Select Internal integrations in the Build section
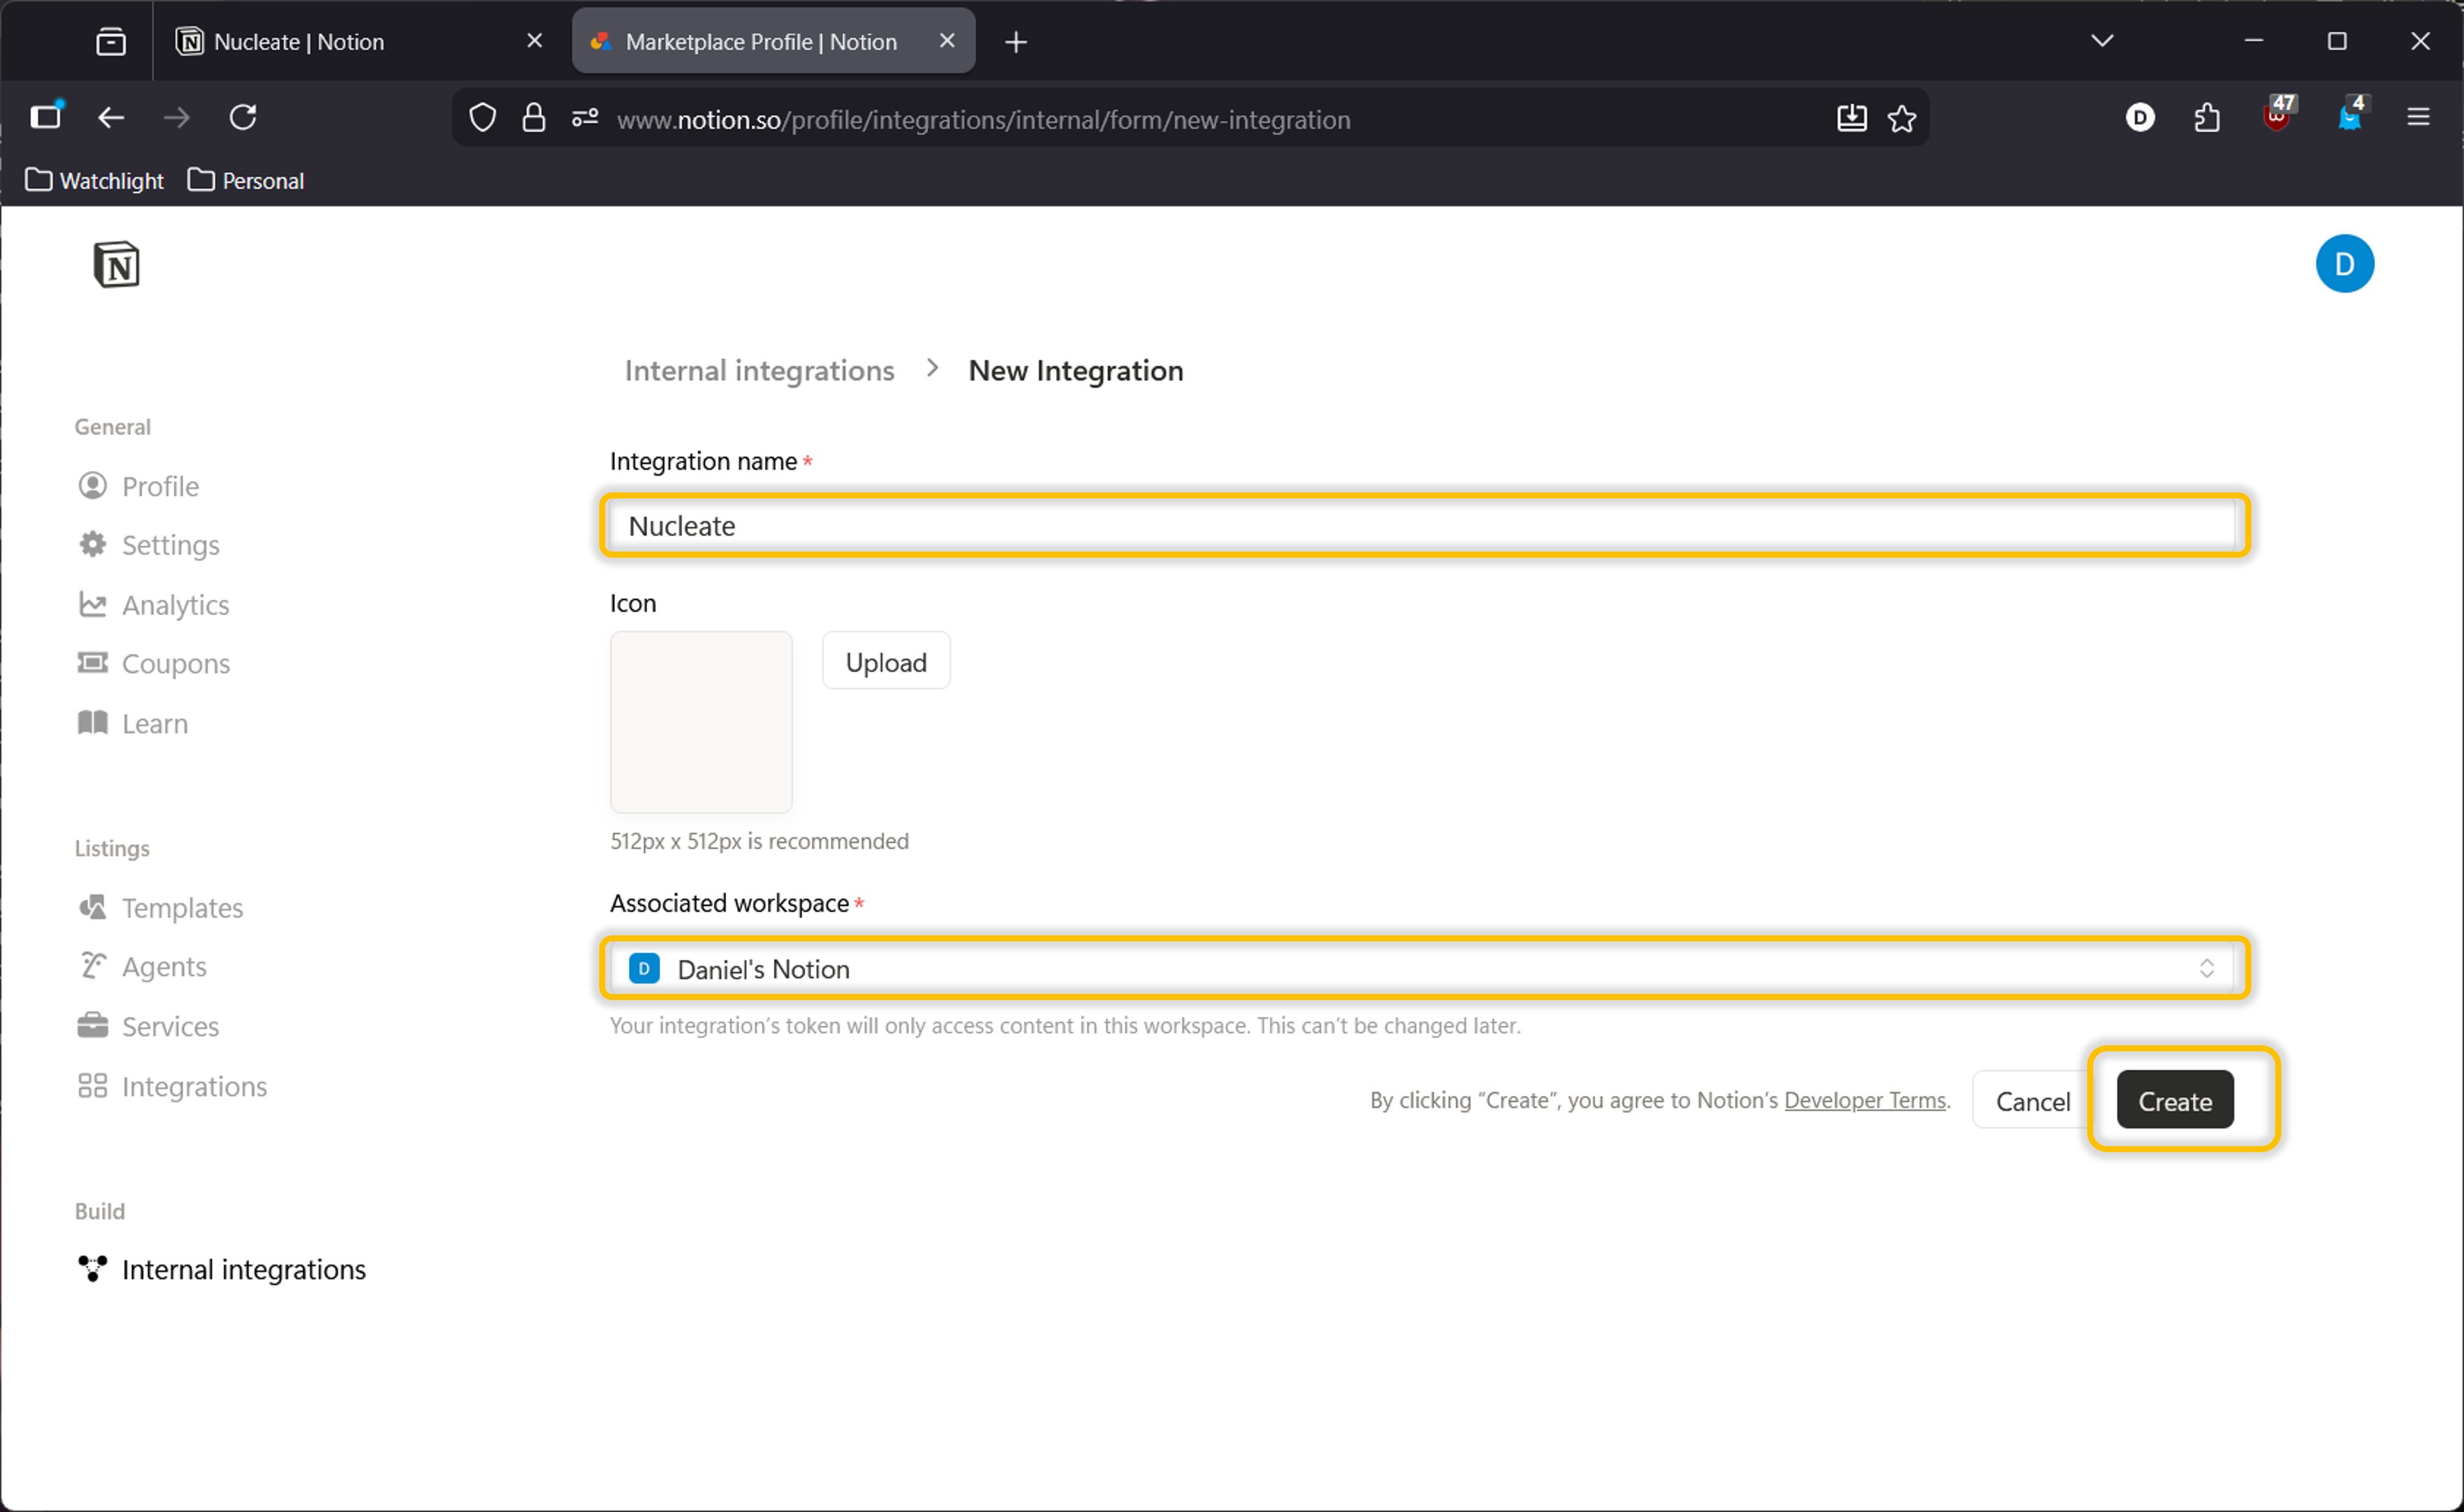Viewport: 2464px width, 1512px height. [243, 1269]
